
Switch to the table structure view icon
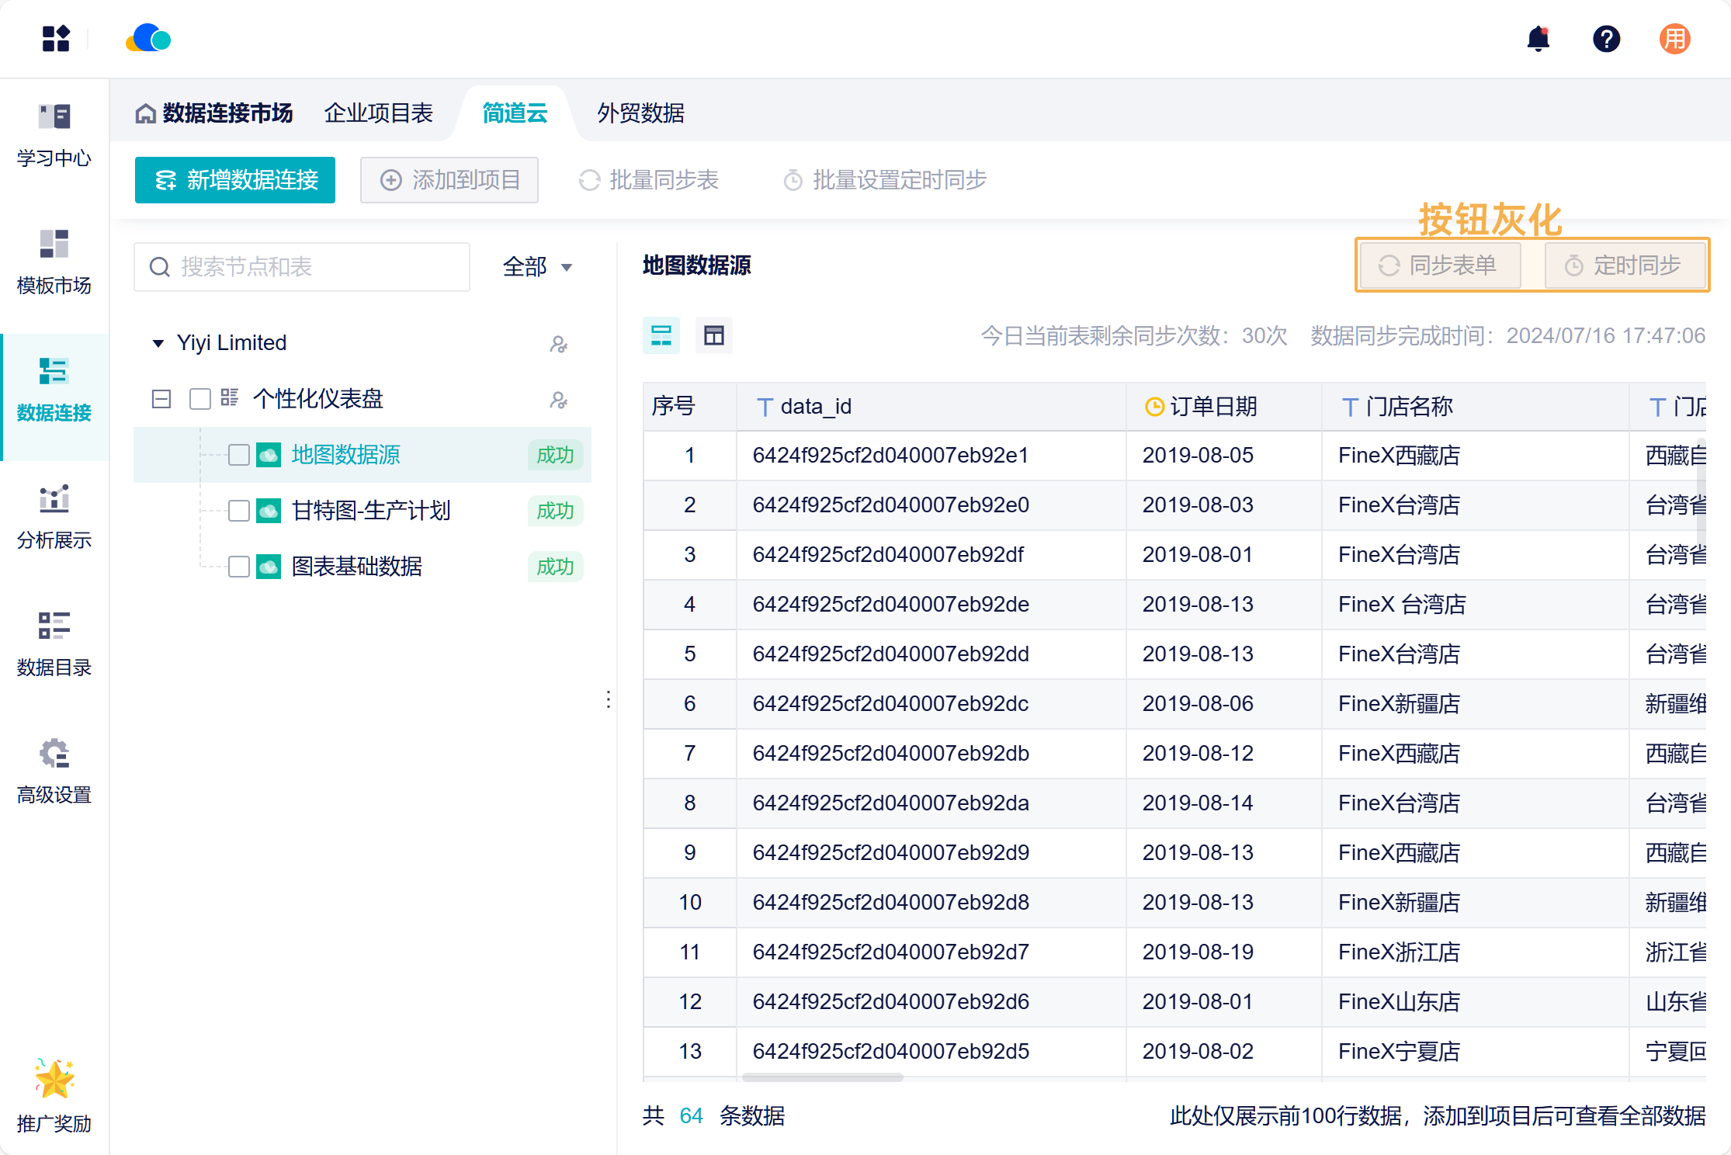[714, 335]
